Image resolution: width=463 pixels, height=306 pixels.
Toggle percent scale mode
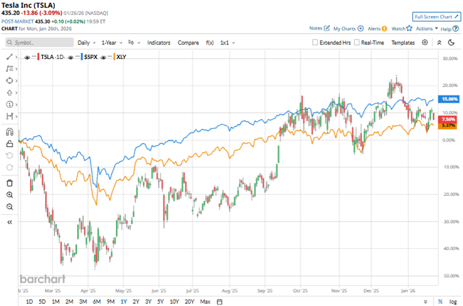coord(440,302)
